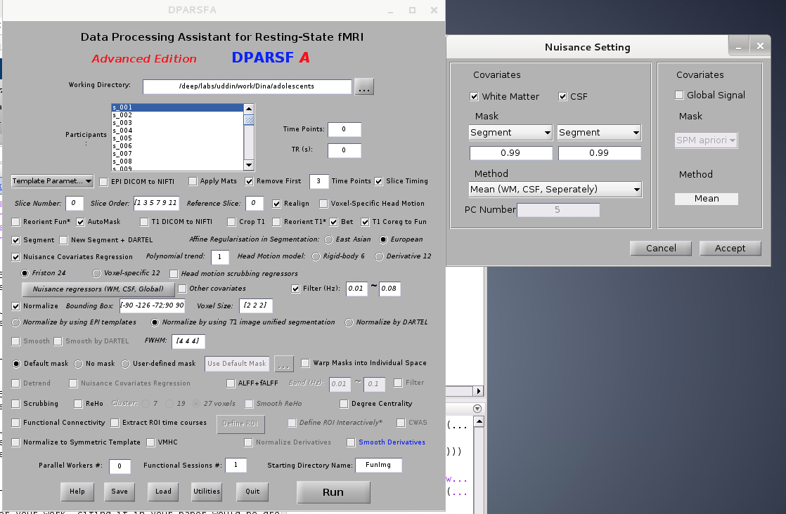Toggle the VMHC checkbox

click(x=150, y=442)
